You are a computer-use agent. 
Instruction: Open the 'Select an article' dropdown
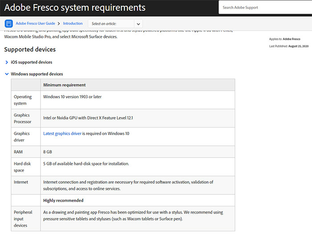(x=115, y=24)
